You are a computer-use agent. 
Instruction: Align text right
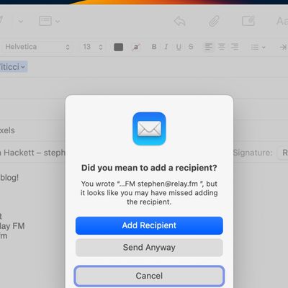click(235, 47)
